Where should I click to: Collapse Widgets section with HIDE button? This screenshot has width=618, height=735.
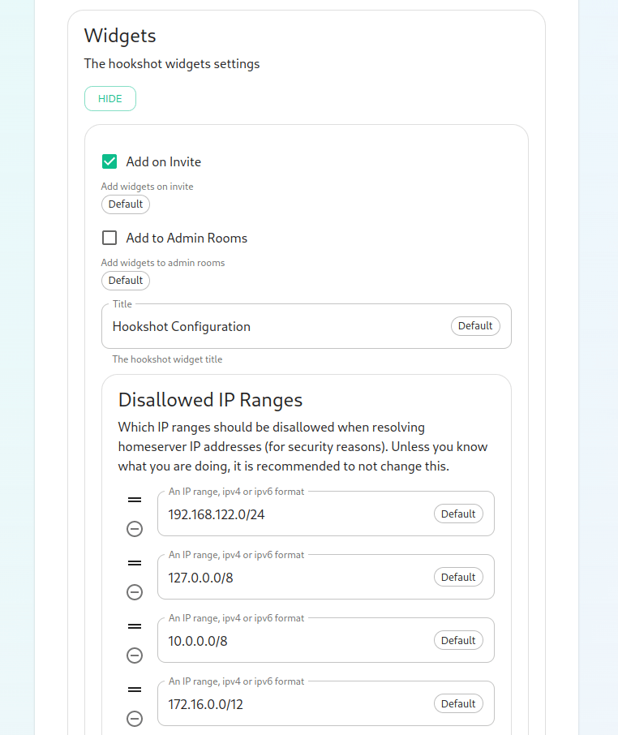110,99
